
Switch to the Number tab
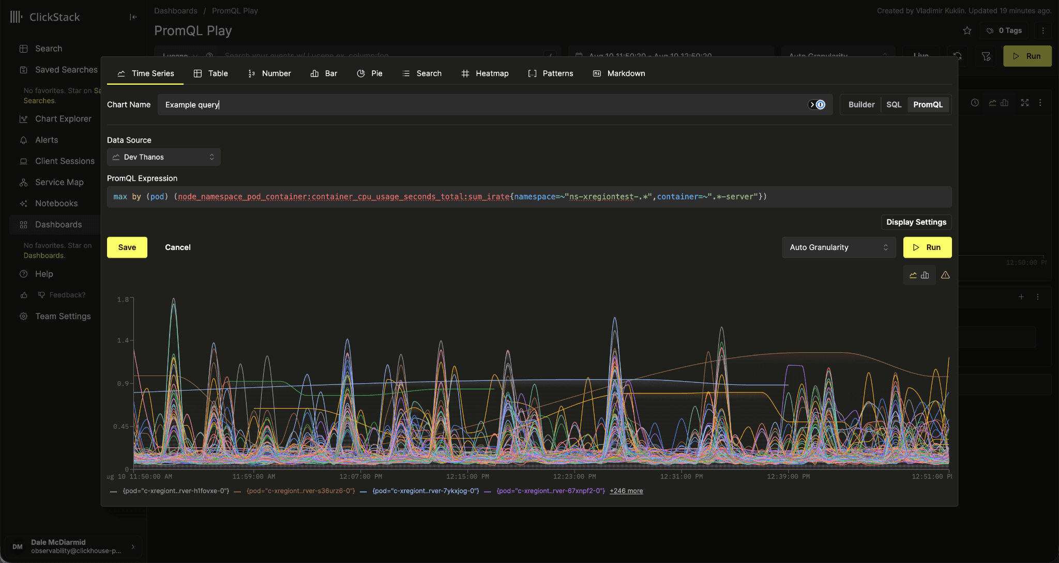point(269,73)
